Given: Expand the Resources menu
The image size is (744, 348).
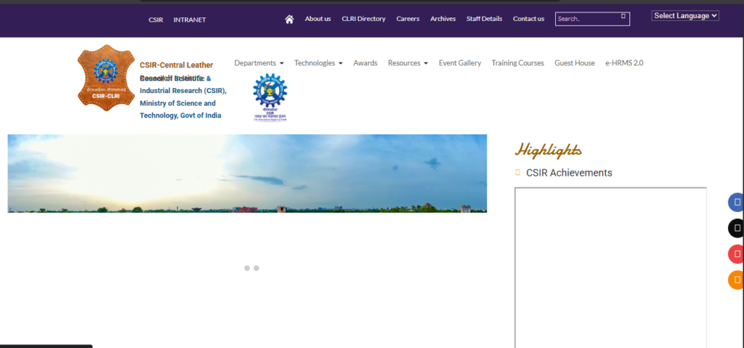Looking at the screenshot, I should pyautogui.click(x=408, y=62).
